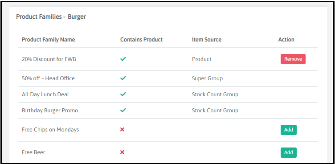Click Super Group item source text
The height and width of the screenshot is (164, 335).
tap(207, 78)
